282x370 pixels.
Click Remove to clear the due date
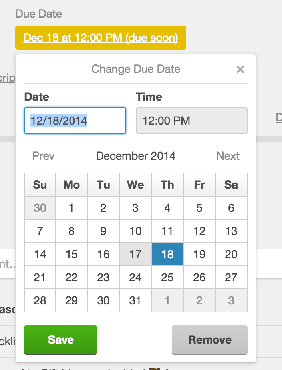pos(209,340)
